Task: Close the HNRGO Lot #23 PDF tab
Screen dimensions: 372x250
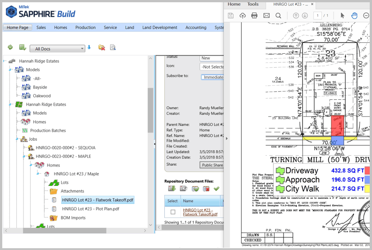Action: (312, 4)
